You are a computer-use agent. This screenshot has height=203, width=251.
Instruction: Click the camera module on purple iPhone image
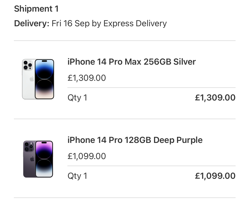[29, 146]
